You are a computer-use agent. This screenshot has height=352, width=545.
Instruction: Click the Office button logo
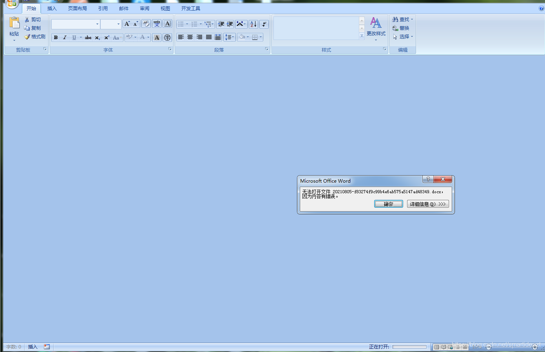[x=12, y=3]
